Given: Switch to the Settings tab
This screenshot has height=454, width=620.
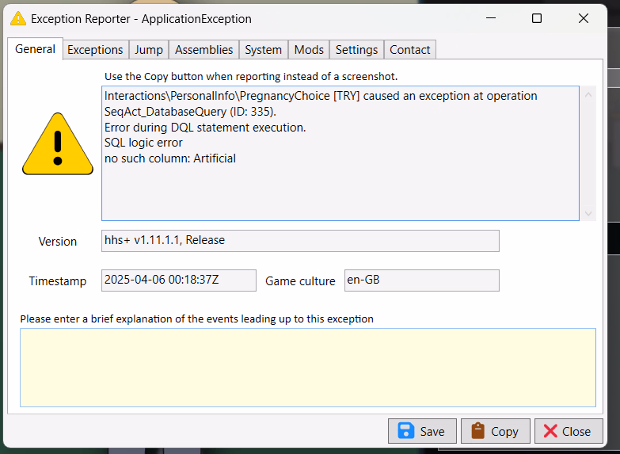Looking at the screenshot, I should pos(356,49).
